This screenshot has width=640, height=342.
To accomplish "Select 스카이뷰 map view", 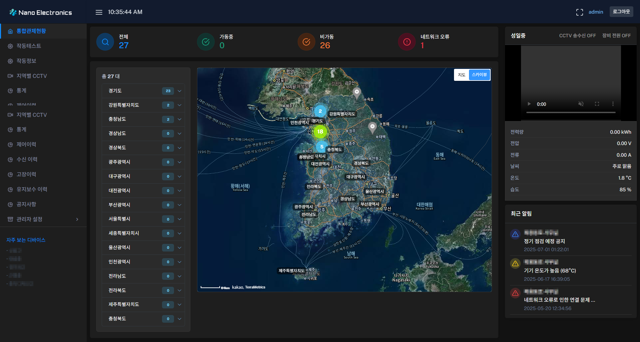I will pyautogui.click(x=479, y=75).
